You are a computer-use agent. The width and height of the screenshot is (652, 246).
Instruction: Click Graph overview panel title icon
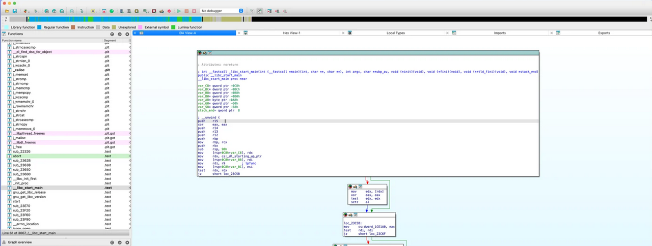[4, 242]
